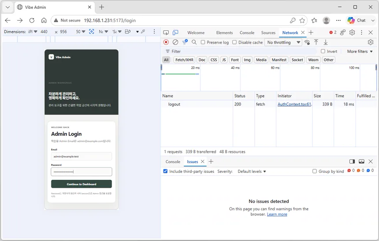379x241 pixels.
Task: Click the import HAR upload arrow
Action: click(316, 42)
